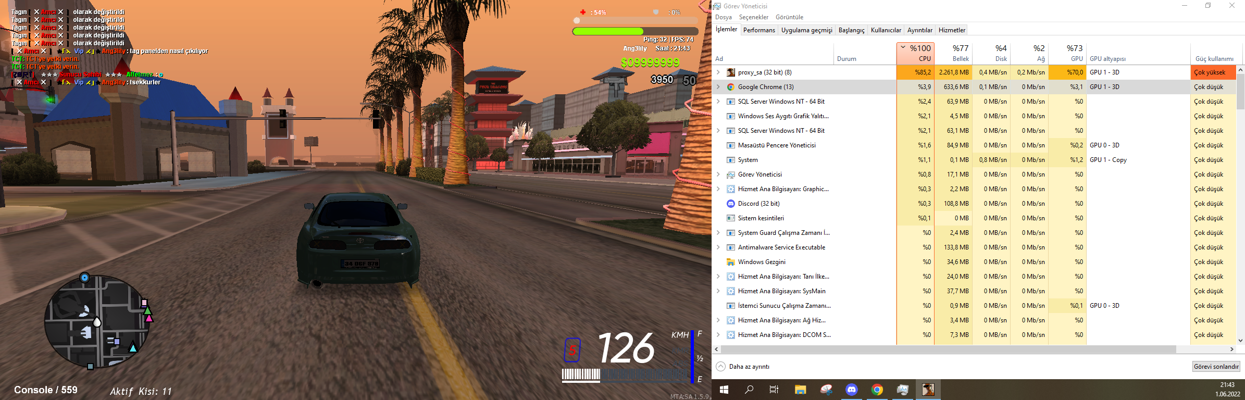Expand the Google Chrome (13) process group

718,87
